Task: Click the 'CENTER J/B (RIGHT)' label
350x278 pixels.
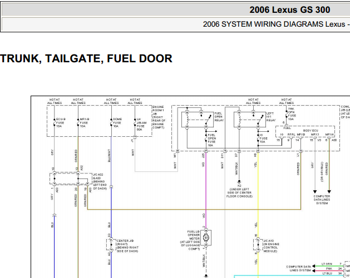Action: [x=127, y=246]
